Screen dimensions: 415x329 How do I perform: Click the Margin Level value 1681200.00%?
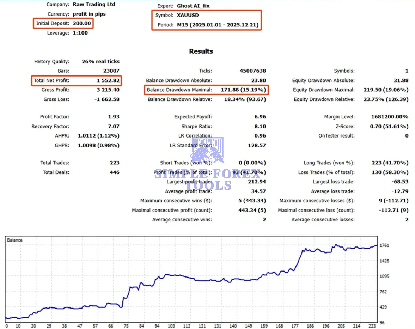[389, 117]
